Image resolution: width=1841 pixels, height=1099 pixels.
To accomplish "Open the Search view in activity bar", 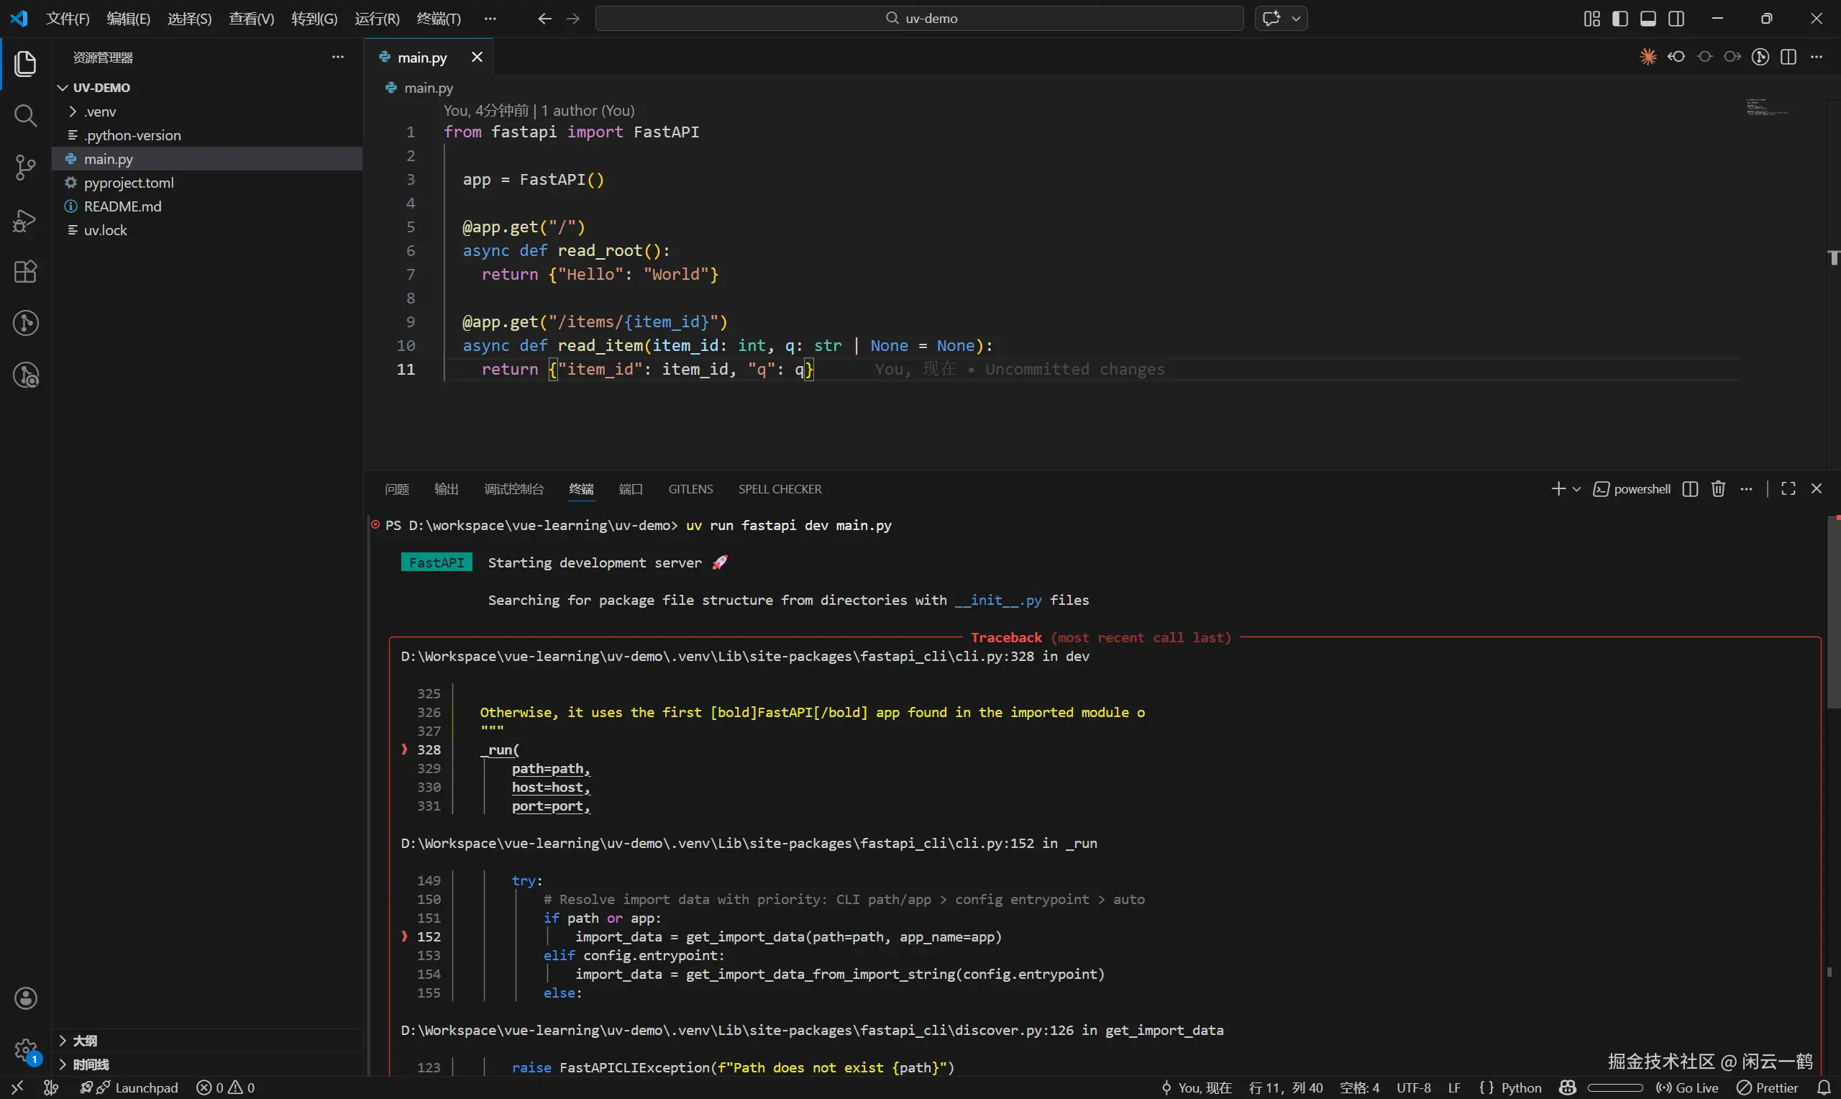I will pyautogui.click(x=25, y=116).
